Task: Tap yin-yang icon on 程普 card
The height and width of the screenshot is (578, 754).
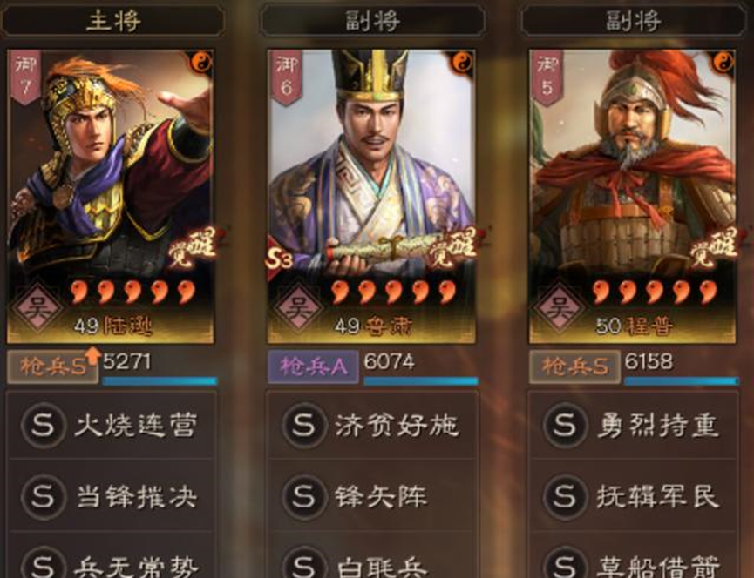Action: click(x=723, y=63)
